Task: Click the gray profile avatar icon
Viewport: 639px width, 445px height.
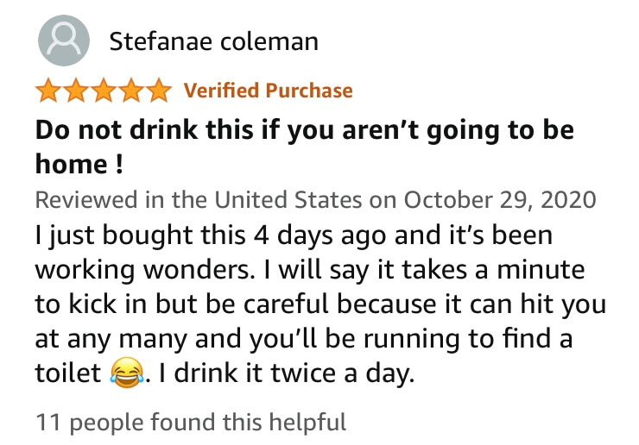Action: click(64, 41)
